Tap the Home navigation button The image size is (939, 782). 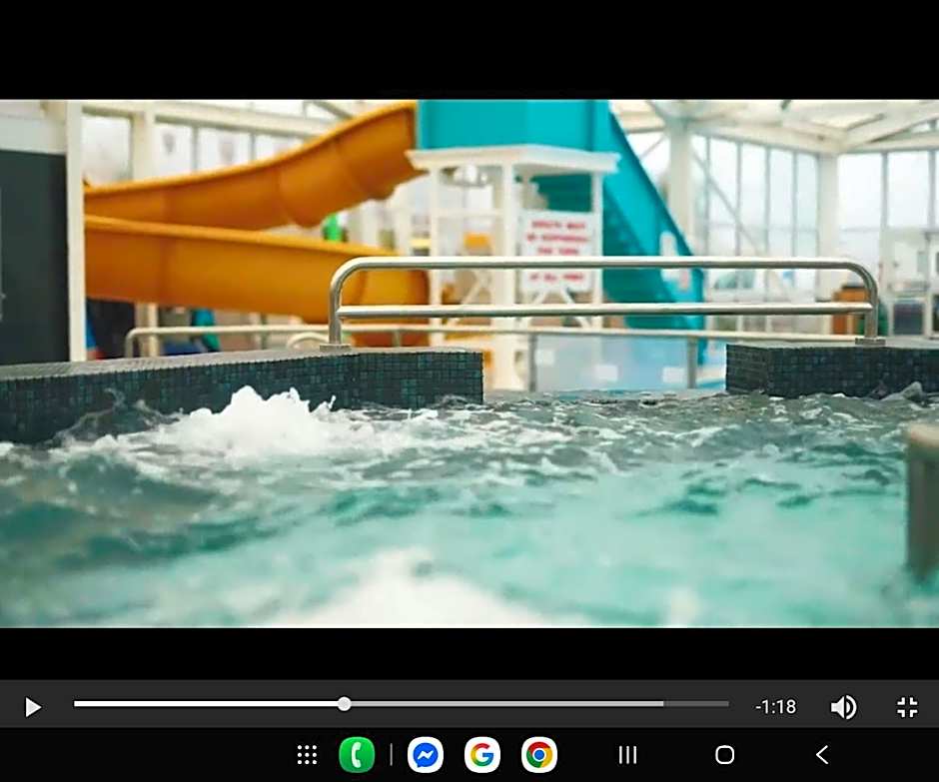[x=725, y=755]
